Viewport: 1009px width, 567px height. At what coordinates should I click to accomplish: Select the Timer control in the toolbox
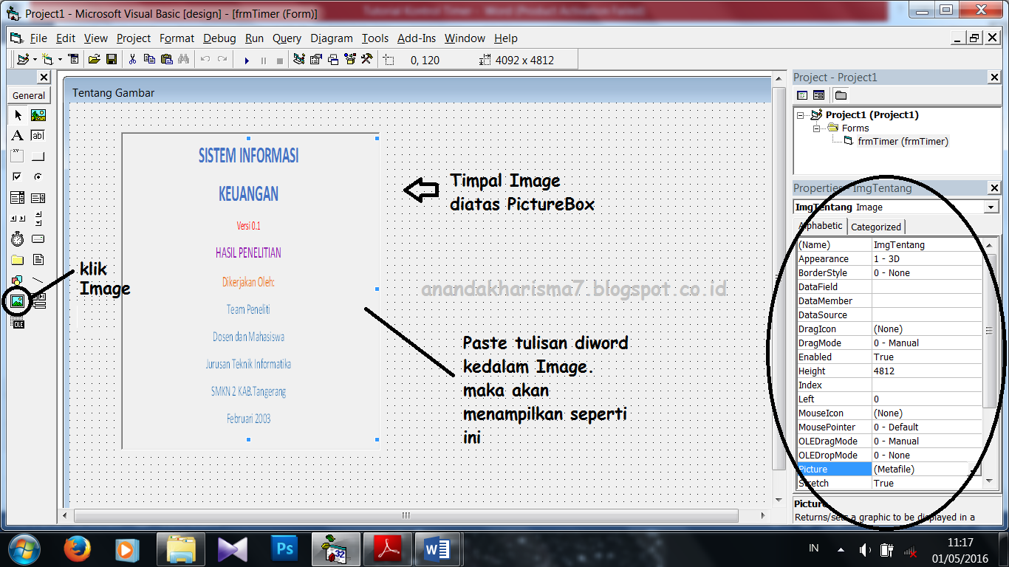[x=16, y=238]
